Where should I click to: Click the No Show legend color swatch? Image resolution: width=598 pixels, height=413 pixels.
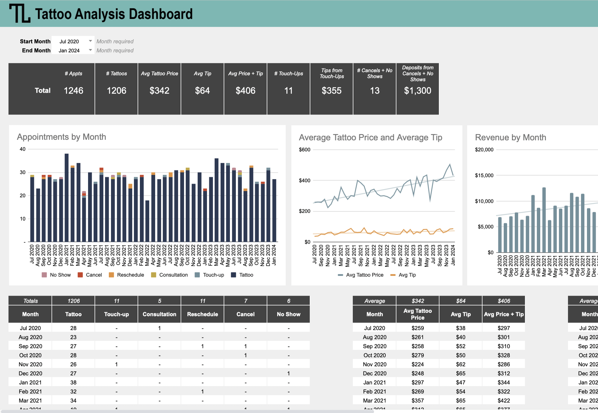44,275
